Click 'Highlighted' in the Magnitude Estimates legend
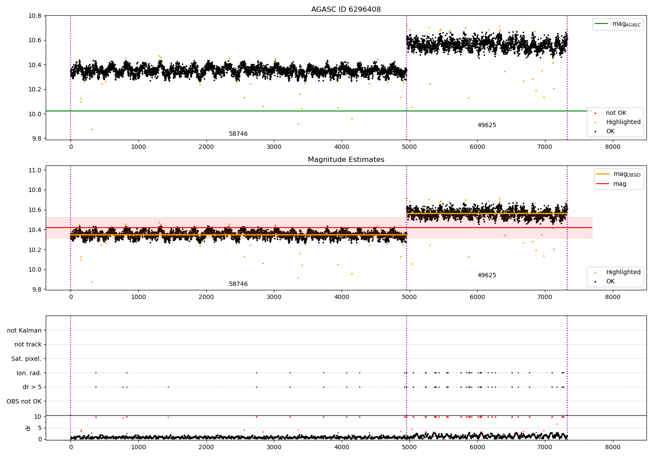This screenshot has width=653, height=457. tap(623, 272)
